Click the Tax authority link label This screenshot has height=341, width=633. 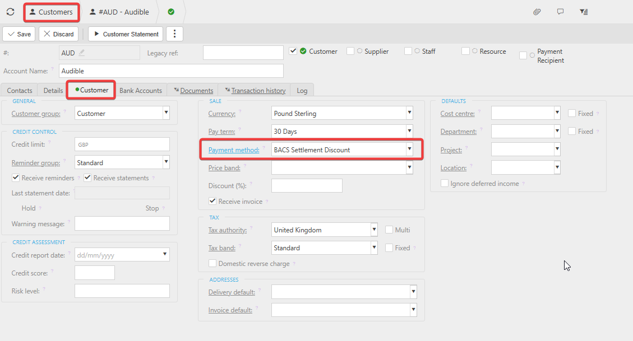(227, 230)
